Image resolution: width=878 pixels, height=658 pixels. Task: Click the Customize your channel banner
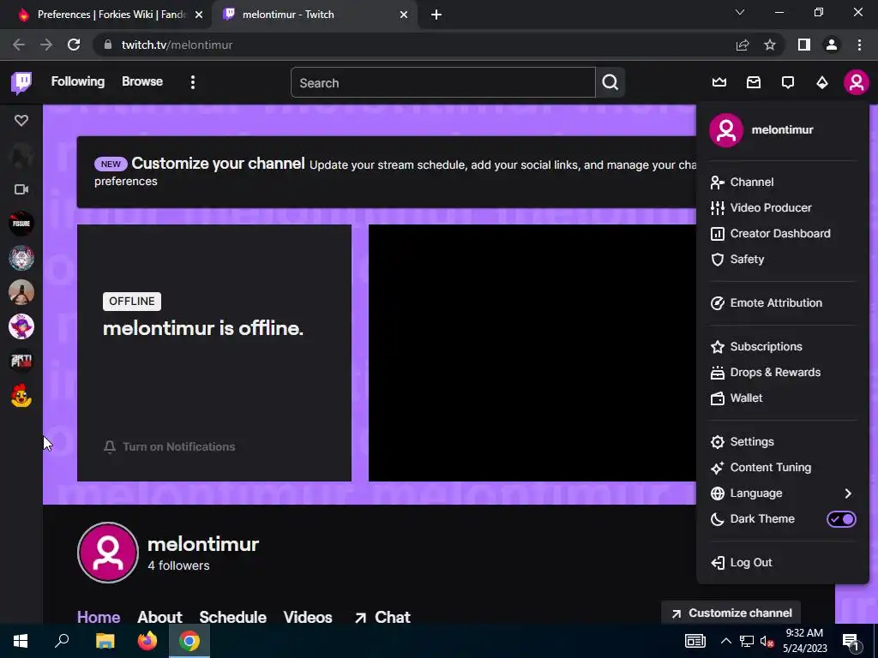(387, 171)
